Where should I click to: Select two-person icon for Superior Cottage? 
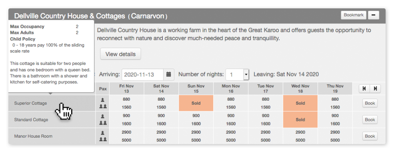[x=103, y=107]
